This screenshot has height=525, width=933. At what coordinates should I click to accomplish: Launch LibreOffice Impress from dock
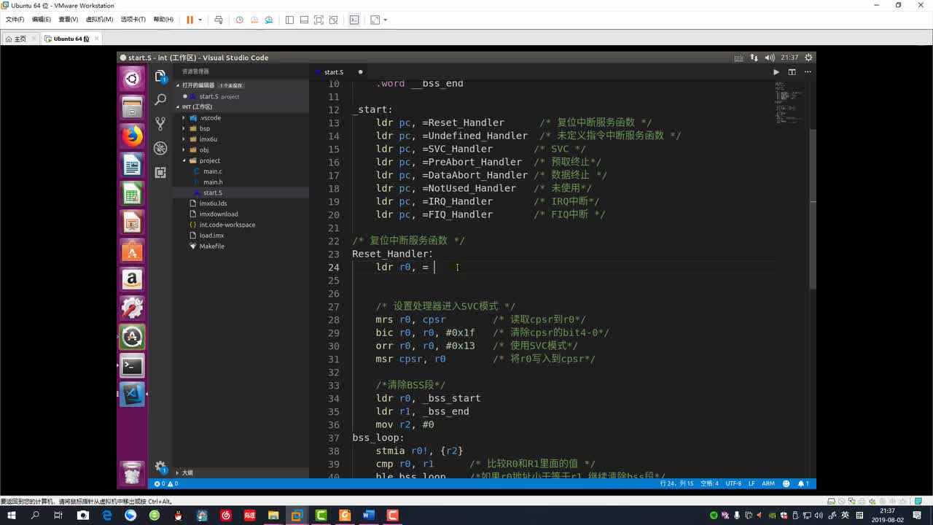(x=132, y=222)
